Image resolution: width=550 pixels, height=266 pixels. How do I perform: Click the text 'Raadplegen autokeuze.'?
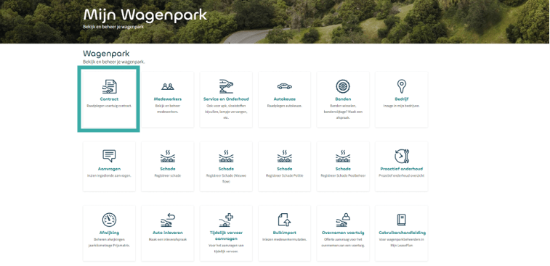coord(285,105)
